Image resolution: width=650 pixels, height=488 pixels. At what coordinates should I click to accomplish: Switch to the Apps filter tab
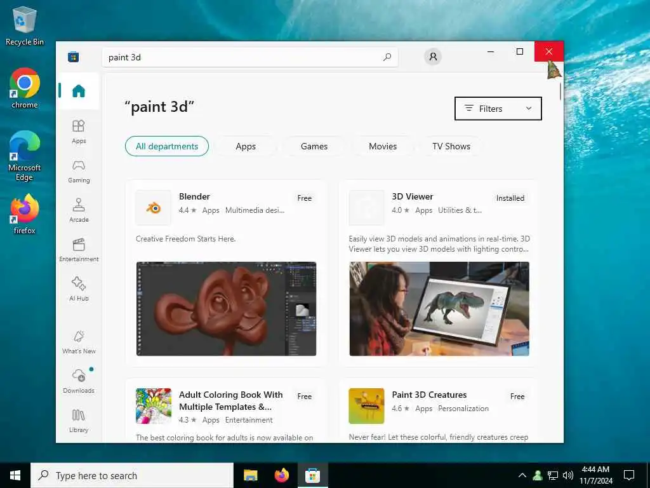[x=246, y=146]
